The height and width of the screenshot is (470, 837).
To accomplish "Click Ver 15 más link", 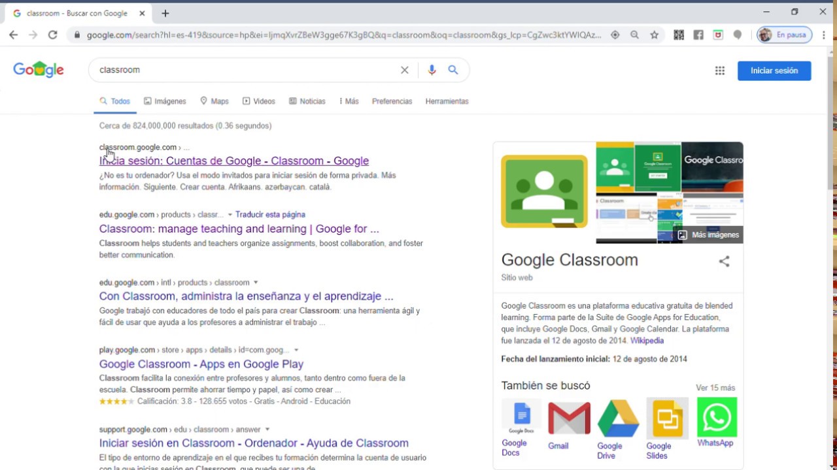I will click(715, 388).
